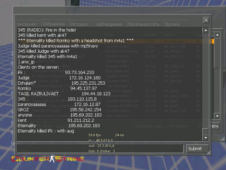Click 'Eternality killed iFk : with aug' line
The height and width of the screenshot is (170, 226).
46,131
